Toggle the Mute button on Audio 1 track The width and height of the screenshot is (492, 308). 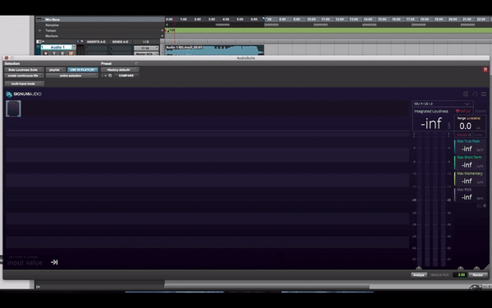[x=71, y=53]
